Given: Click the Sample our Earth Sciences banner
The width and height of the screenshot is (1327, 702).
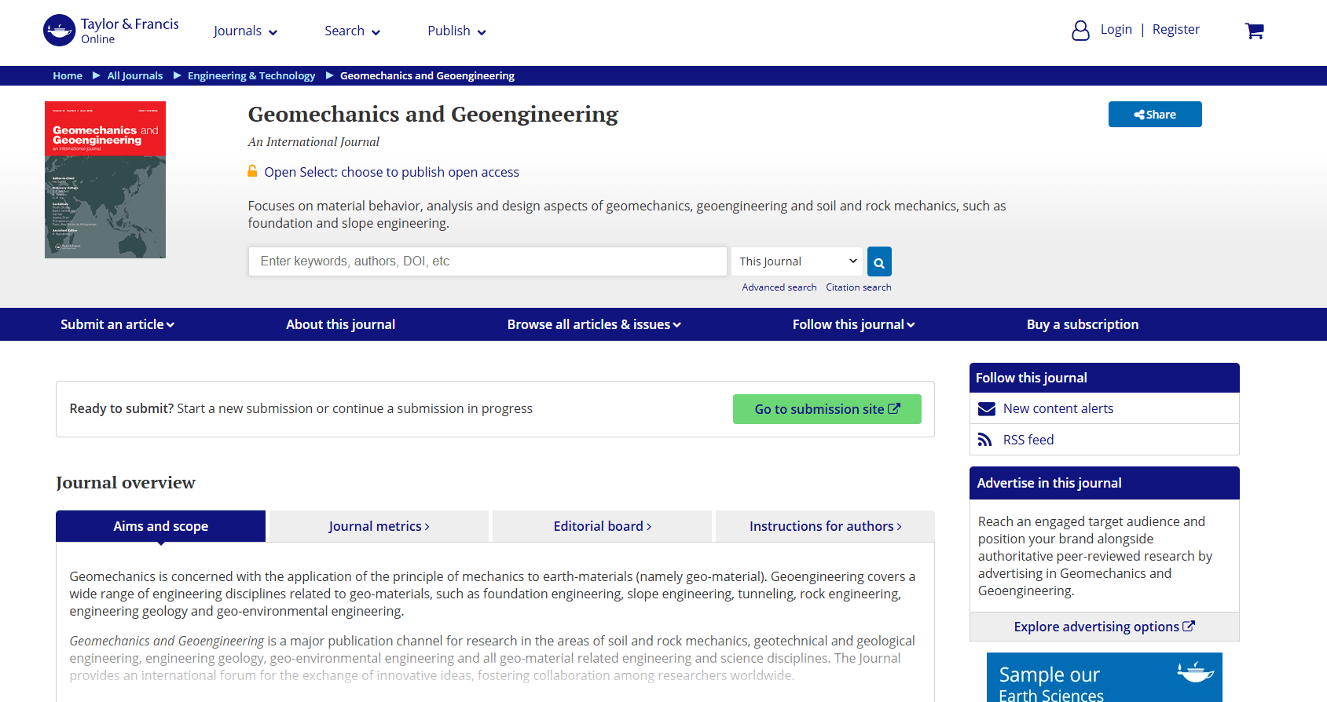Looking at the screenshot, I should (1104, 678).
